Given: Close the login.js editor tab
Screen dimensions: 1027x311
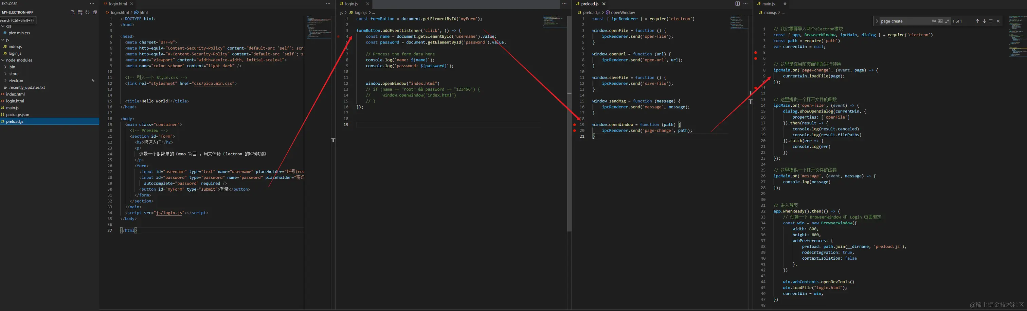Looking at the screenshot, I should click(x=367, y=4).
